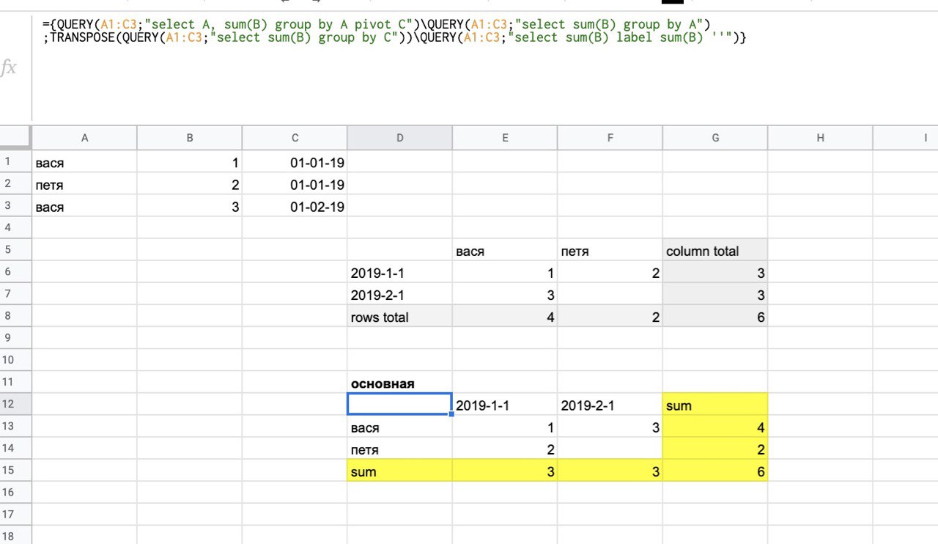938x544 pixels.
Task: Click the select-all corner box
Action: [15, 138]
